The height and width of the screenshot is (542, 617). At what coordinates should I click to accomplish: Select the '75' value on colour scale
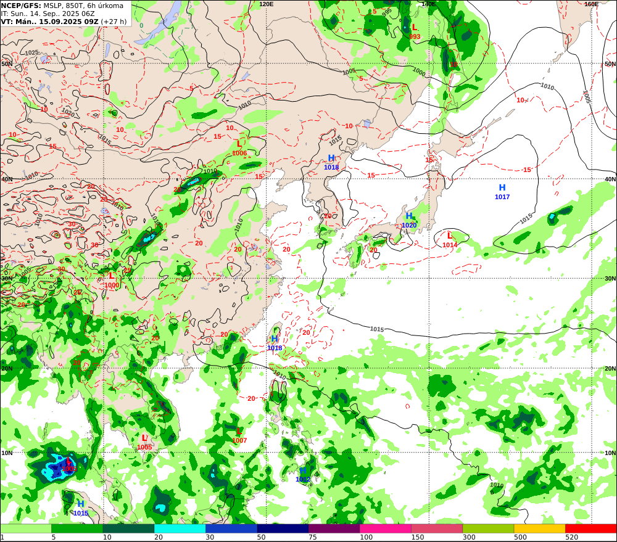(x=313, y=537)
